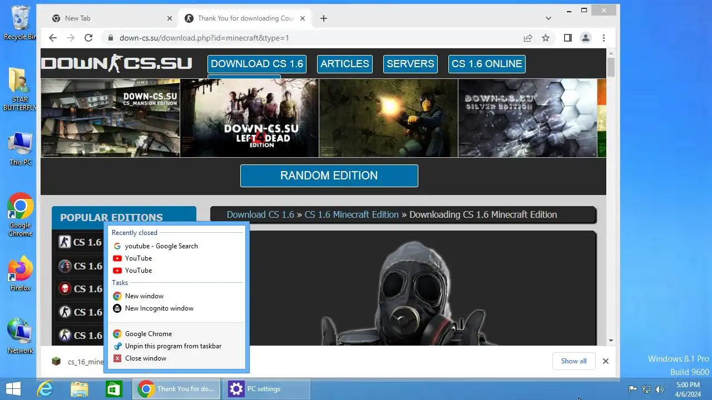Open the Silver Edition banner thumbnail
Screen dimensions: 712x400
[527, 118]
